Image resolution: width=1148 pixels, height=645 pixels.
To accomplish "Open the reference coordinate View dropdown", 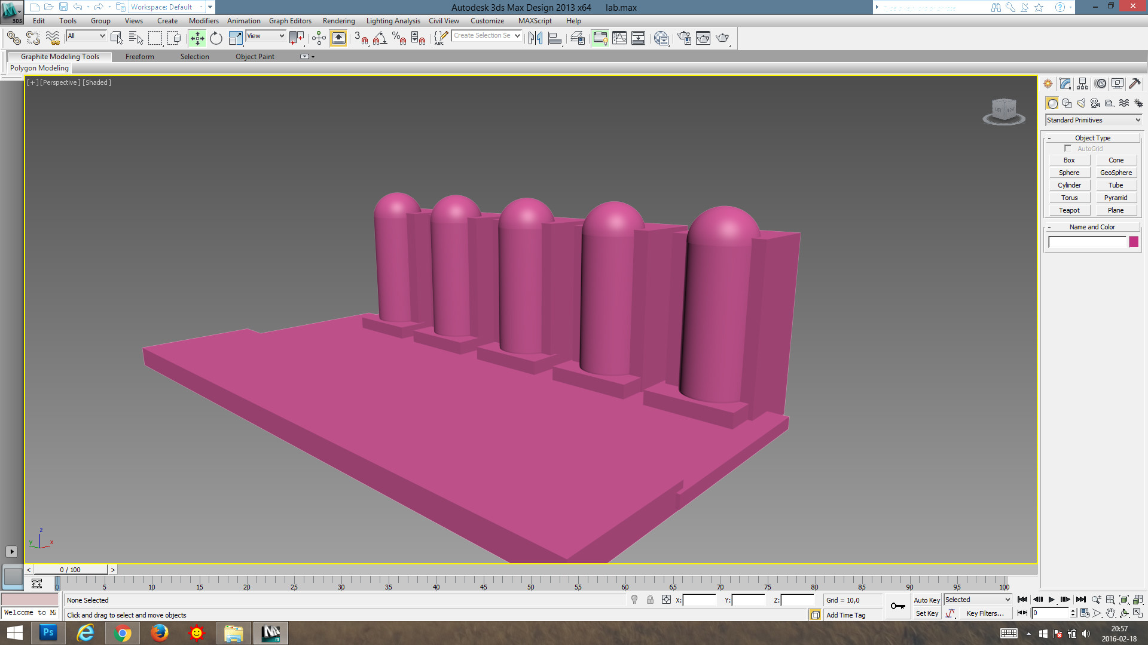I will [265, 36].
